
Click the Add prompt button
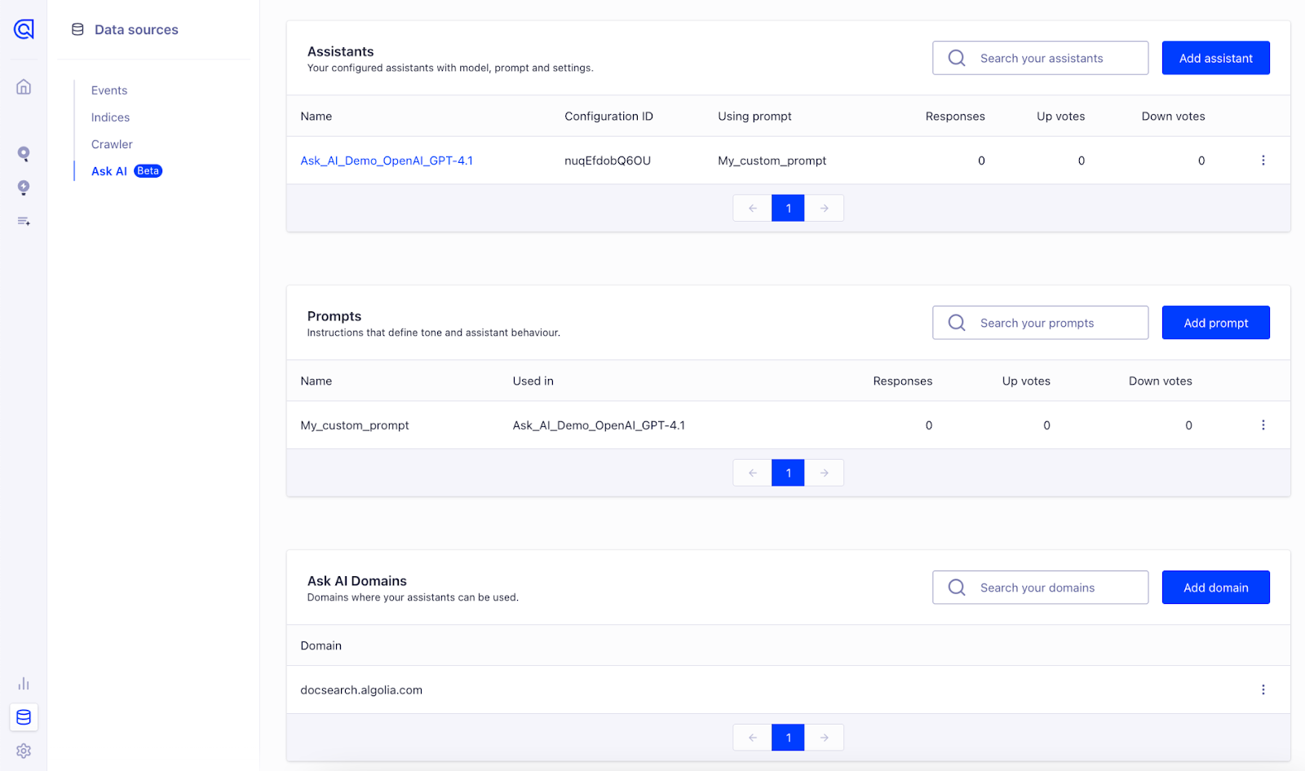(1215, 323)
